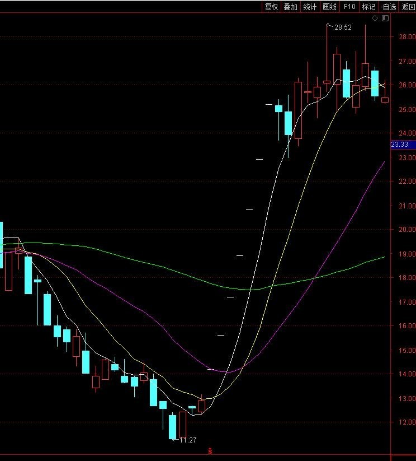
Task: Click the 11.27 low price label
Action: tap(188, 440)
